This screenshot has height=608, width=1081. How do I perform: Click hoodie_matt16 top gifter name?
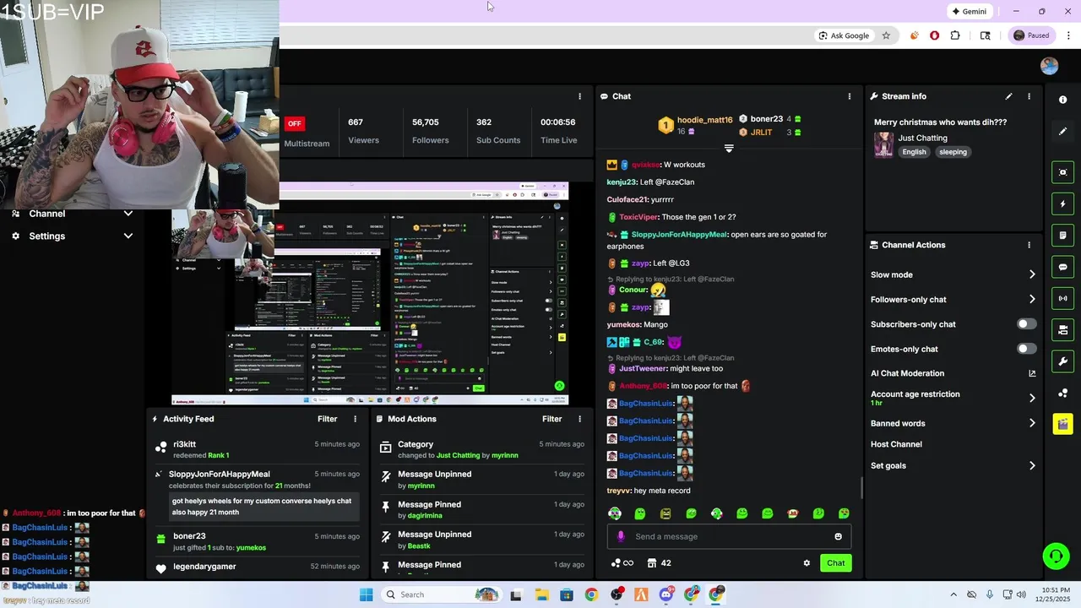click(x=704, y=120)
